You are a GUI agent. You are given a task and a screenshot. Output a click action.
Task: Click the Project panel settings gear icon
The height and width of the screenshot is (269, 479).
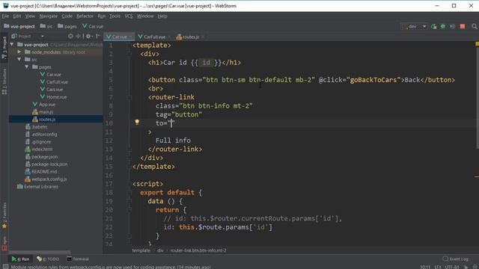tap(88, 37)
